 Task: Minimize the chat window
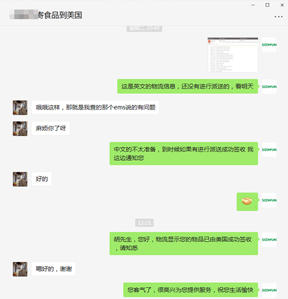[x=253, y=5]
